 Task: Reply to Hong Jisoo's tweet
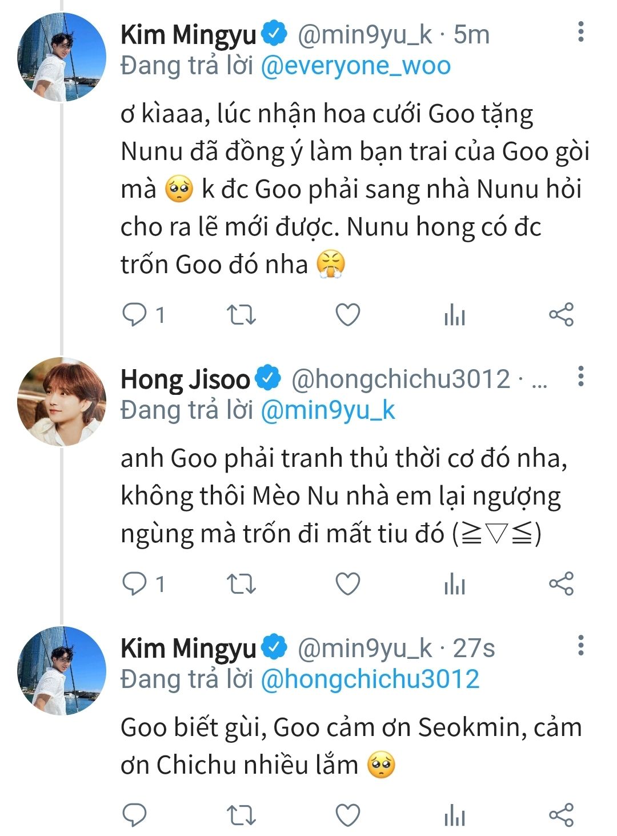coord(135,584)
